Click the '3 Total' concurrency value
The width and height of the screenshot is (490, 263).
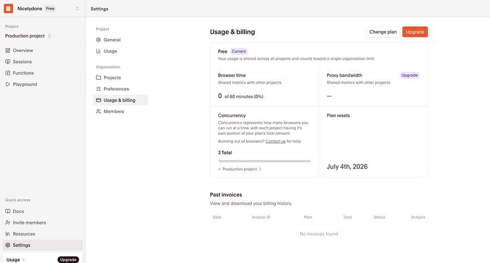point(225,153)
